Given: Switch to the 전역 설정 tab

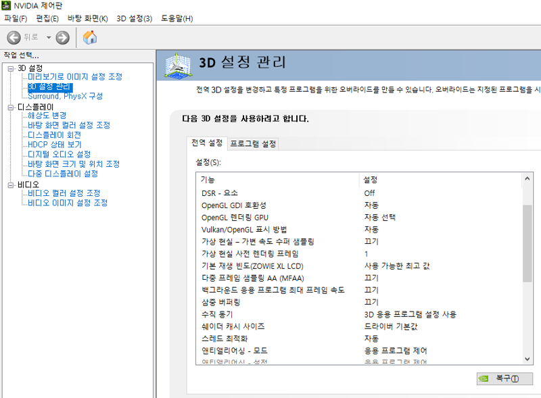Looking at the screenshot, I should click(x=207, y=143).
